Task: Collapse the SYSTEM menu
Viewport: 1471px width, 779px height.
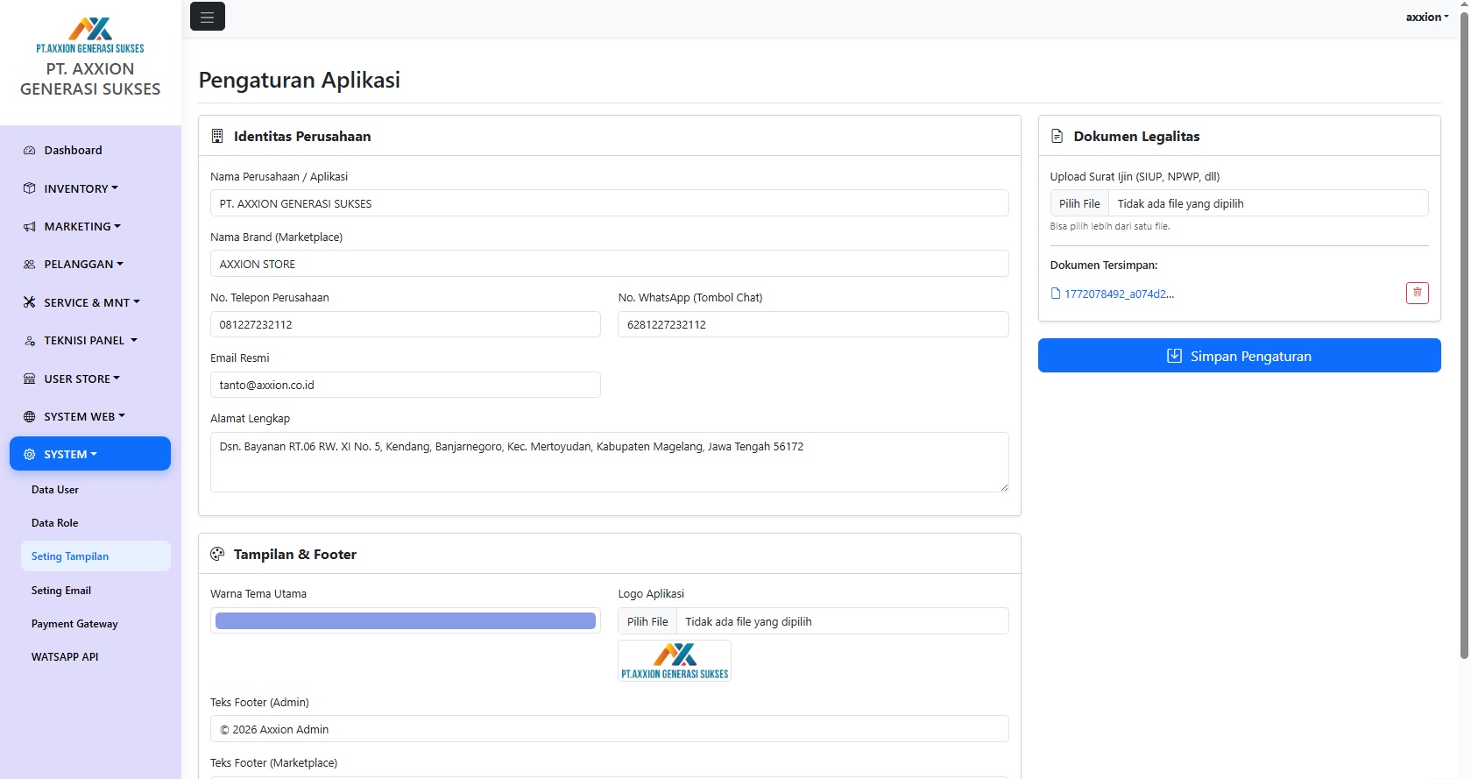Action: pos(90,454)
